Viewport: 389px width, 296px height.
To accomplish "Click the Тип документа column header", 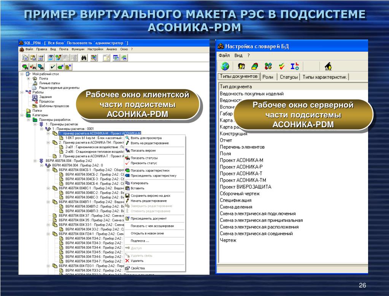I will (x=293, y=87).
